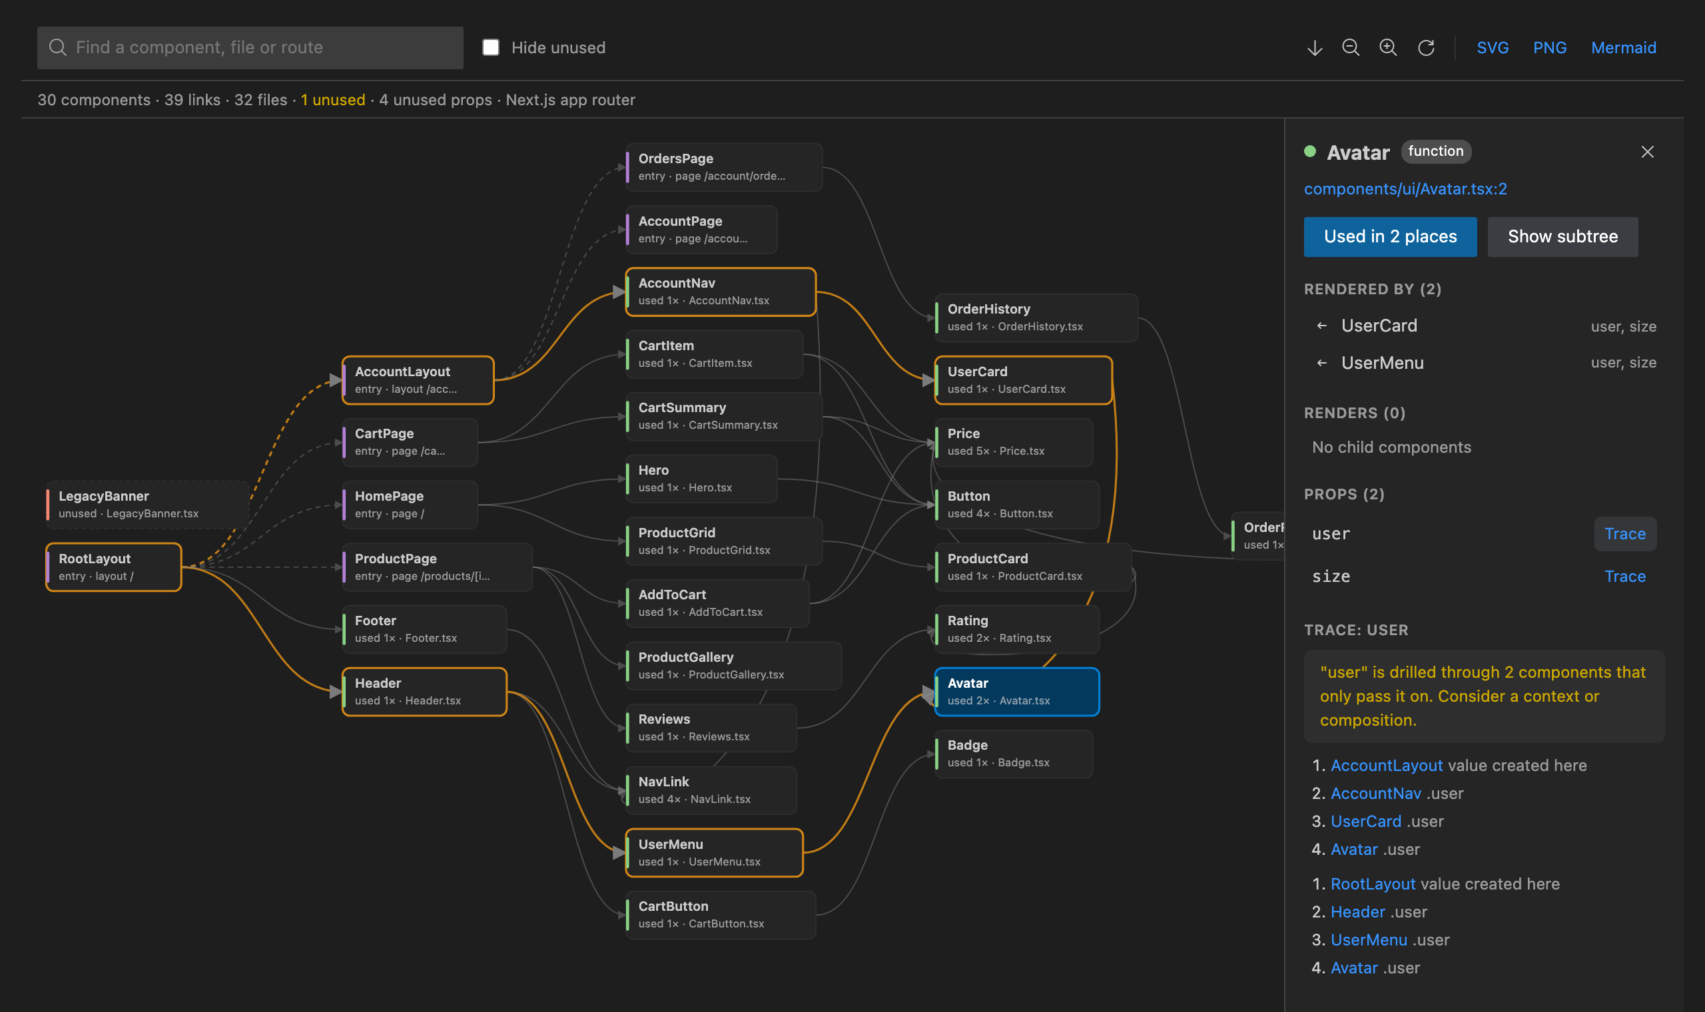Export graph as PNG

click(x=1550, y=48)
